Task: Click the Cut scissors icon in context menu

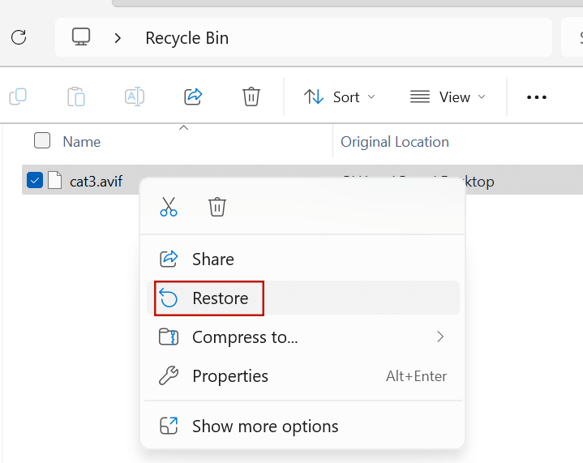Action: (169, 207)
